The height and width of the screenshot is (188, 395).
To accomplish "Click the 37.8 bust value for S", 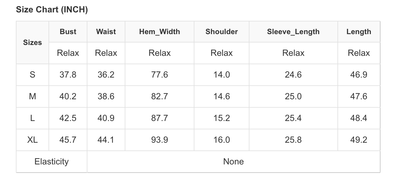I will [x=68, y=75].
